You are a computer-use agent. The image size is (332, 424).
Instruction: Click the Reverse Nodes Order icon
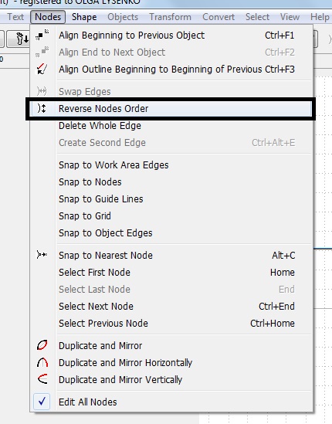[x=42, y=108]
